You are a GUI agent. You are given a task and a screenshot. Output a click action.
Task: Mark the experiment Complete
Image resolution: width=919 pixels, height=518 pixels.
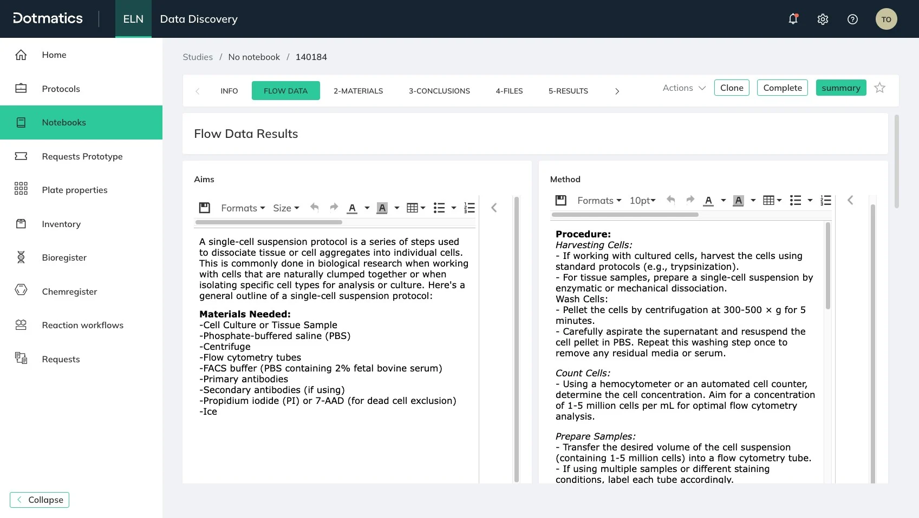click(782, 87)
